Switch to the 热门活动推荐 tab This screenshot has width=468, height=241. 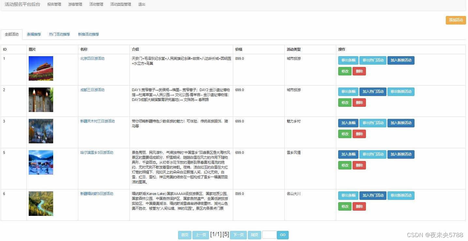coord(59,34)
